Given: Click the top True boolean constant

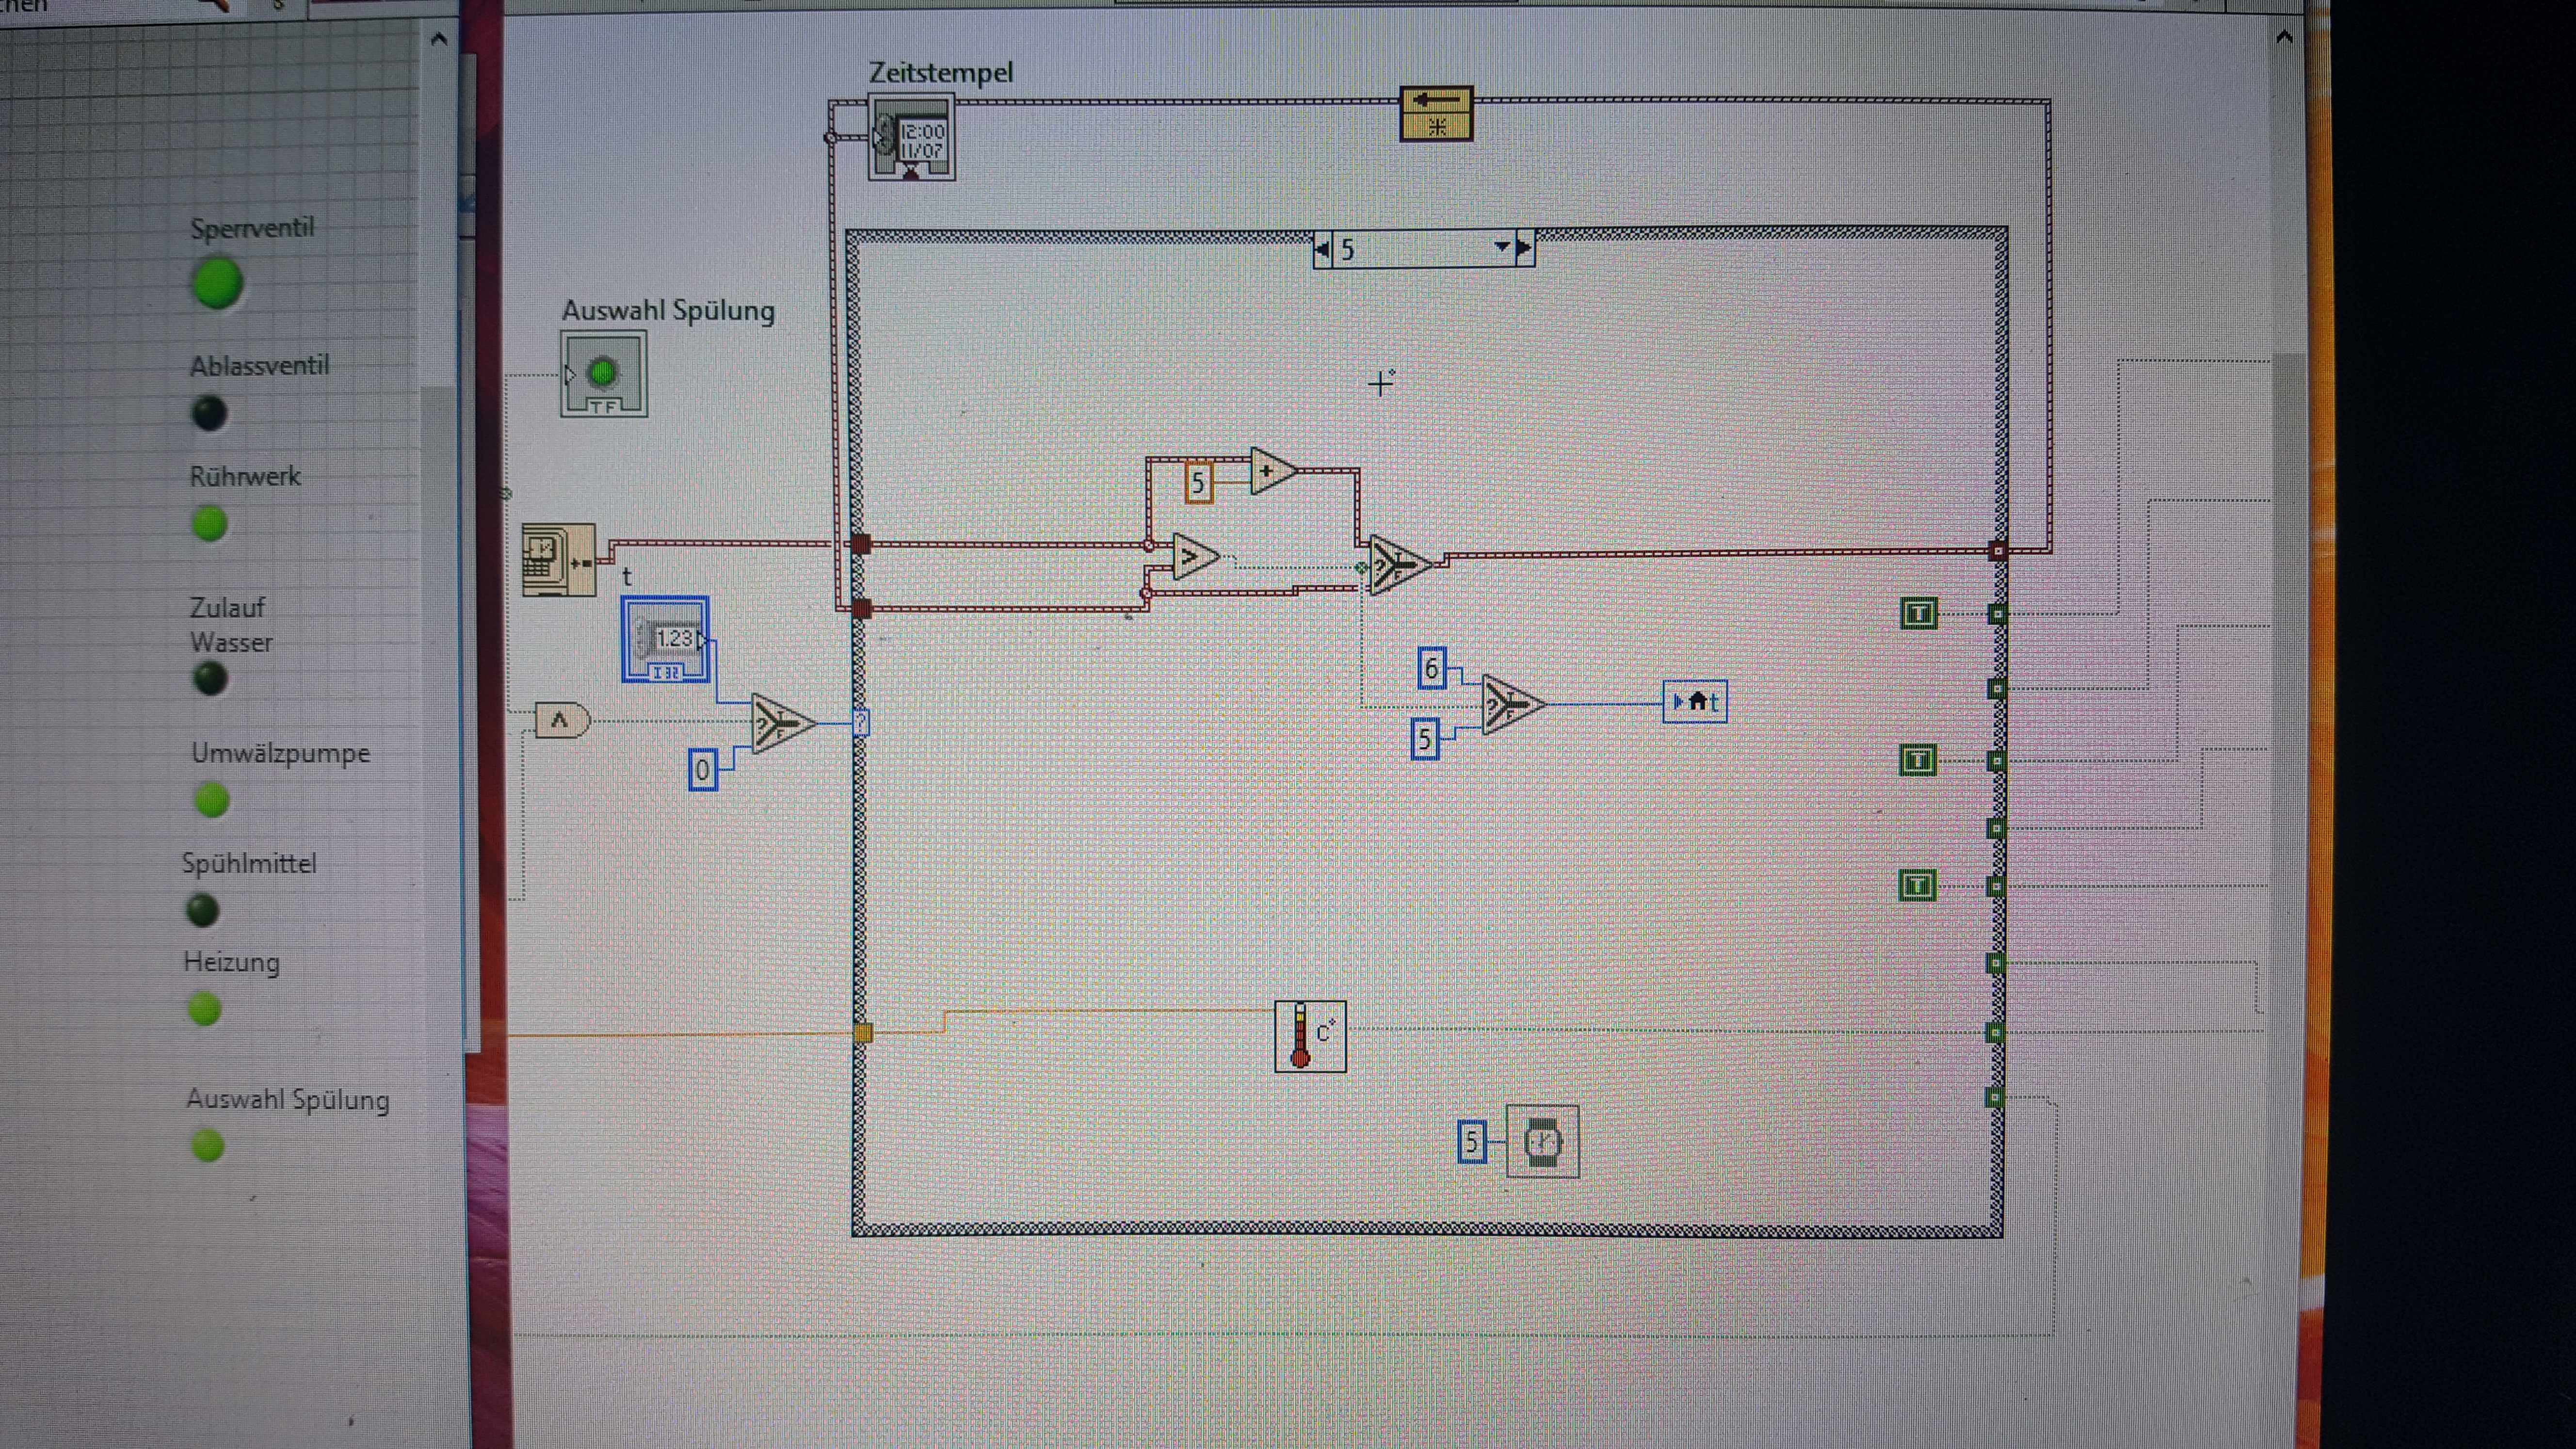Looking at the screenshot, I should [1918, 613].
